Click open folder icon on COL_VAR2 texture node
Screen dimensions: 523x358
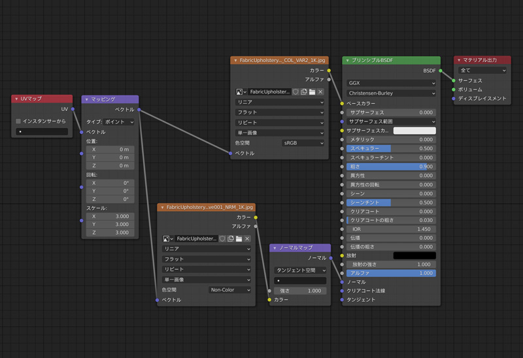tap(312, 92)
